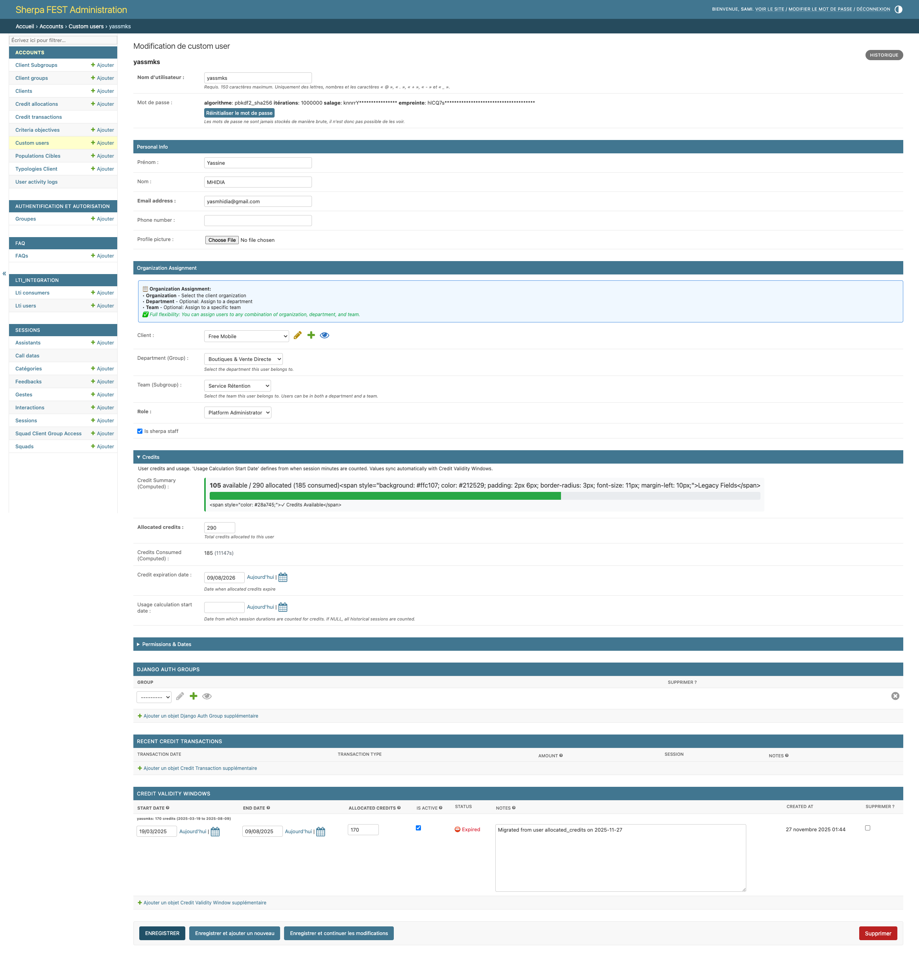Image resolution: width=919 pixels, height=961 pixels.
Task: Check Supprimer checkbox for validity window row
Action: click(867, 828)
